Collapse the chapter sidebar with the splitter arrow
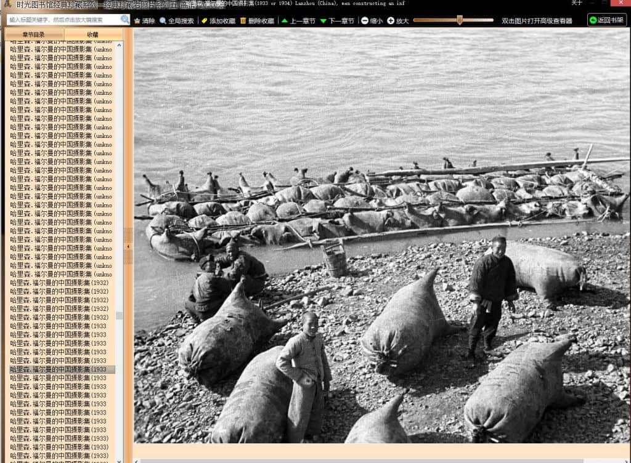Viewport: 631px width, 463px height. click(x=128, y=246)
